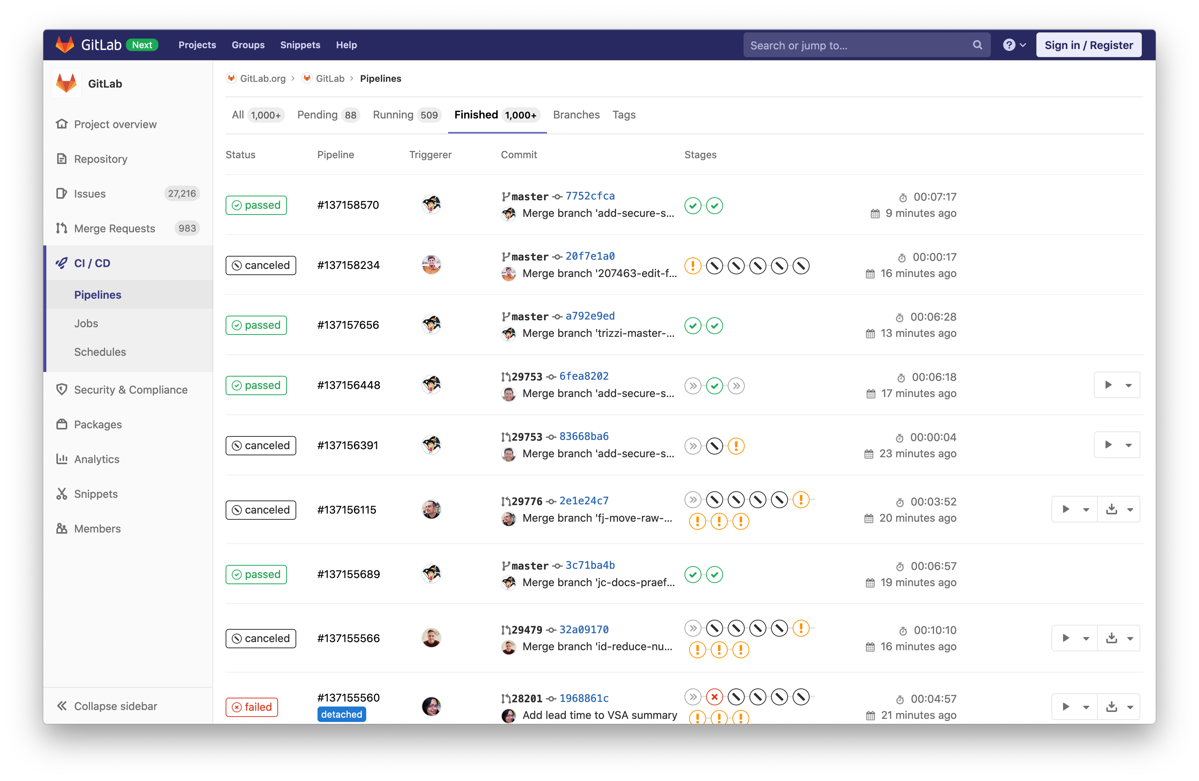
Task: Go to Merge Requests sidebar item
Action: tap(114, 228)
